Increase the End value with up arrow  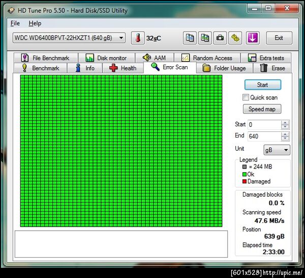[x=285, y=134]
